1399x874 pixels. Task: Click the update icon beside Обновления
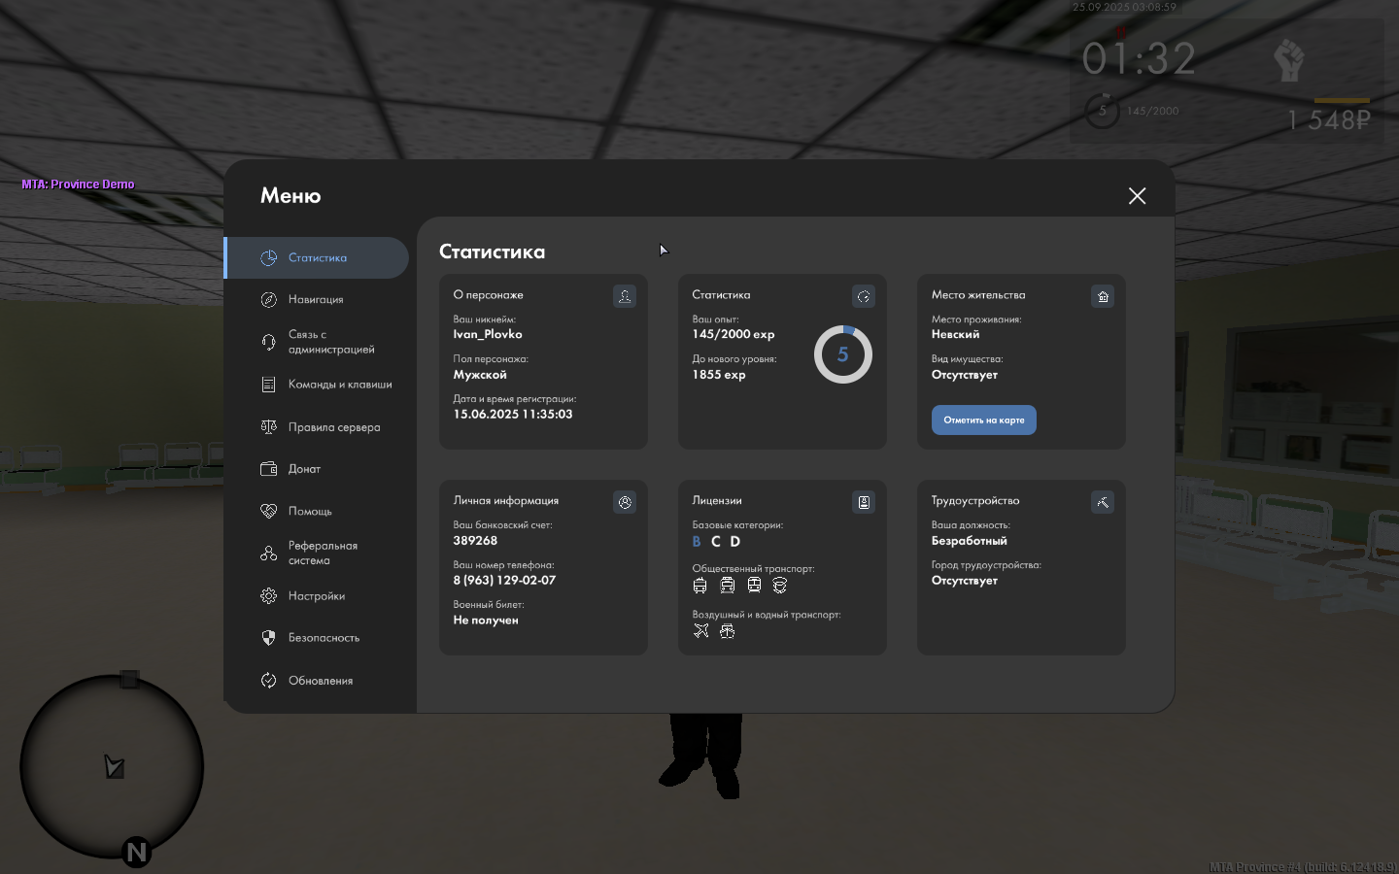pyautogui.click(x=269, y=681)
